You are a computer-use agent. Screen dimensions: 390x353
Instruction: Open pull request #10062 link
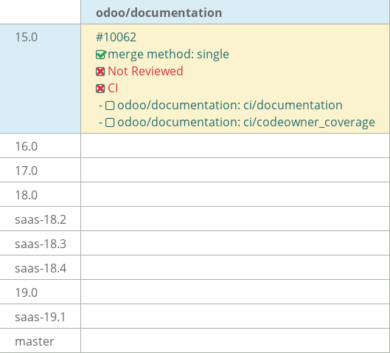coord(116,38)
